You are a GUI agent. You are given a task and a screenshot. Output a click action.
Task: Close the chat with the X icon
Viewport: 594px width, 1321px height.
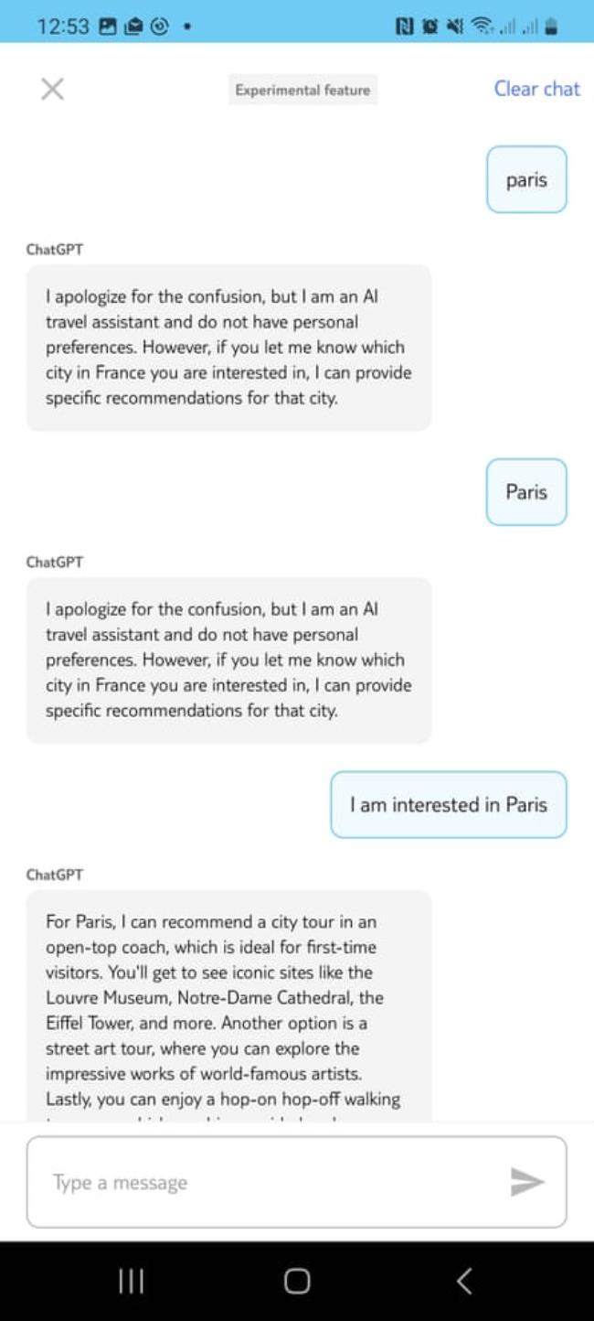52,89
